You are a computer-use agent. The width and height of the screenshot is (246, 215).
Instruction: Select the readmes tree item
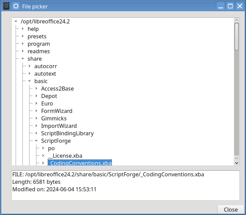pyautogui.click(x=38, y=51)
